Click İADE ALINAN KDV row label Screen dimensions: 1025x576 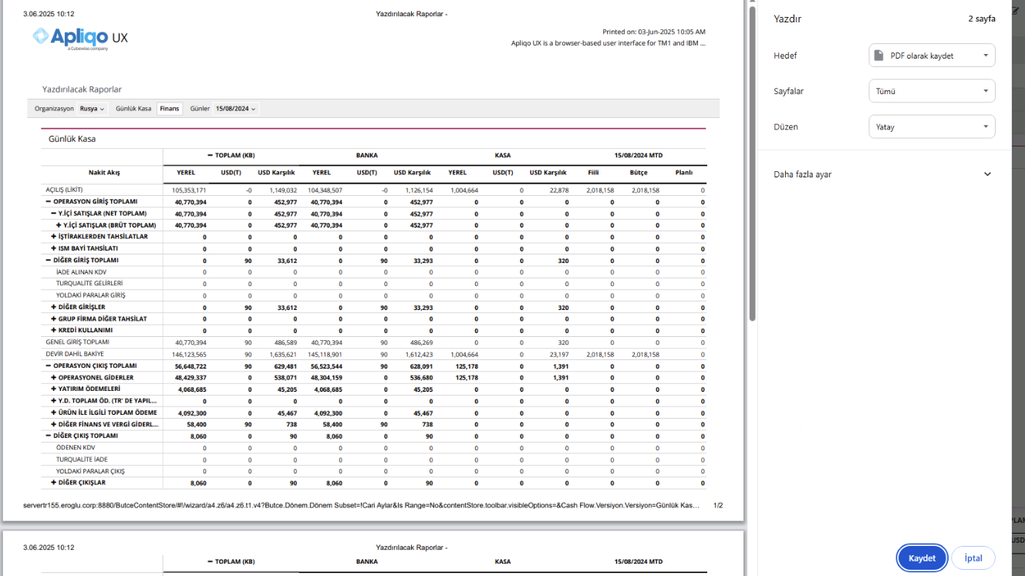click(x=81, y=272)
